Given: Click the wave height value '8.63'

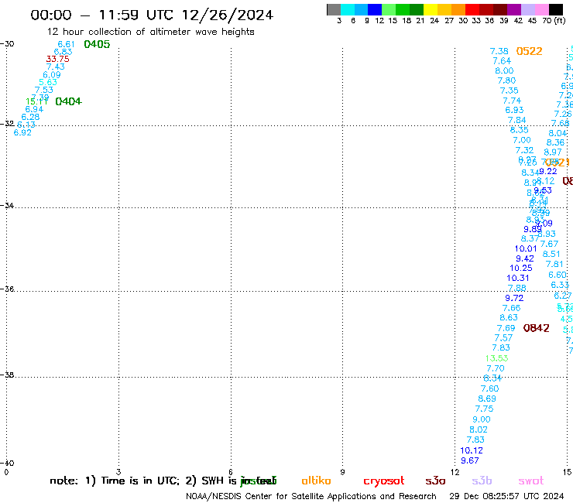Looking at the screenshot, I should click(509, 318).
